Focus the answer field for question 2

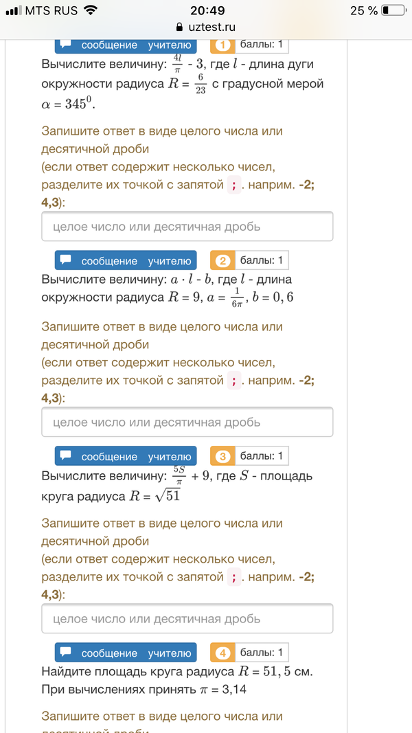(187, 422)
